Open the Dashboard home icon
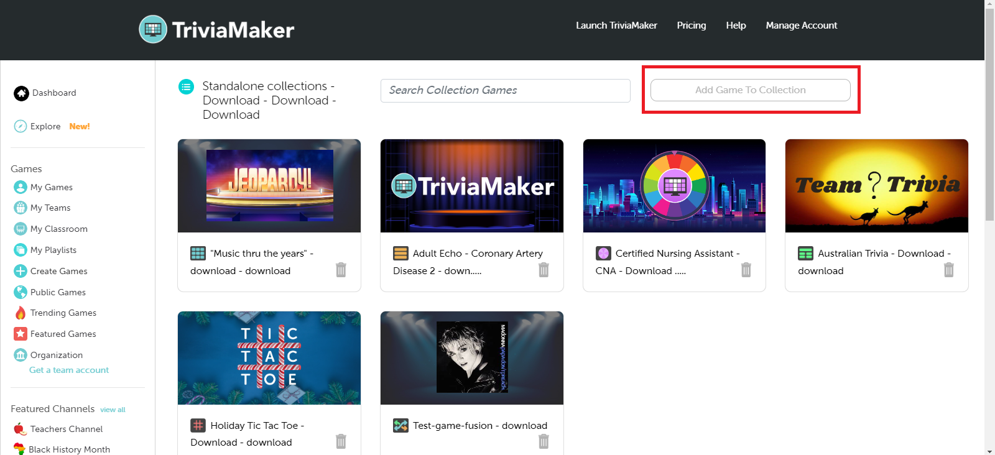The height and width of the screenshot is (455, 995). click(x=21, y=93)
